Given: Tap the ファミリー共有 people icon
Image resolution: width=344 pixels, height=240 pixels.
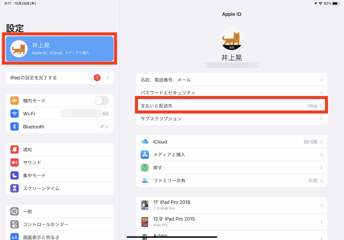Looking at the screenshot, I should pos(145,180).
